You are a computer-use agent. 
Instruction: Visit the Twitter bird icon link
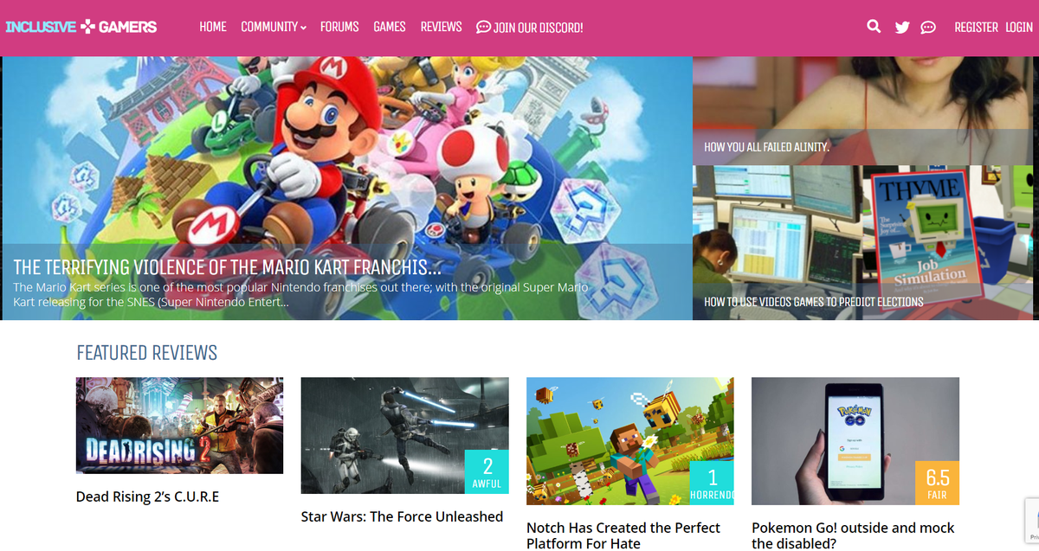902,28
